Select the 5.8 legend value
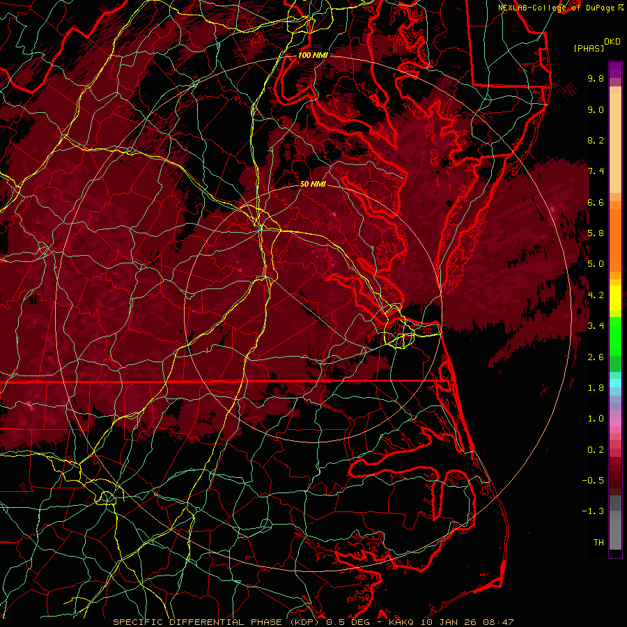This screenshot has width=627, height=627. tap(596, 233)
